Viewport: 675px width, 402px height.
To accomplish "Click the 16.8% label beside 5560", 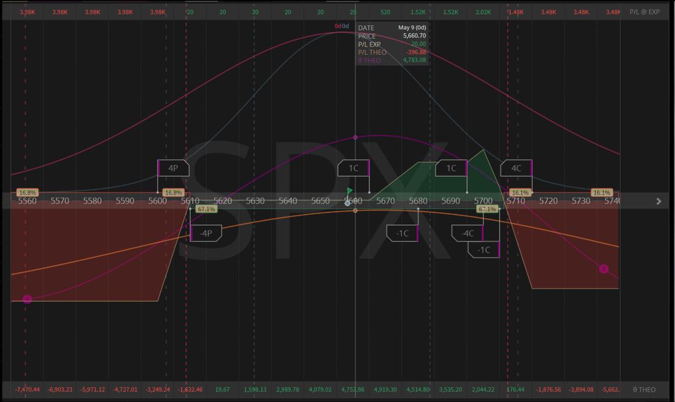I will tap(28, 193).
